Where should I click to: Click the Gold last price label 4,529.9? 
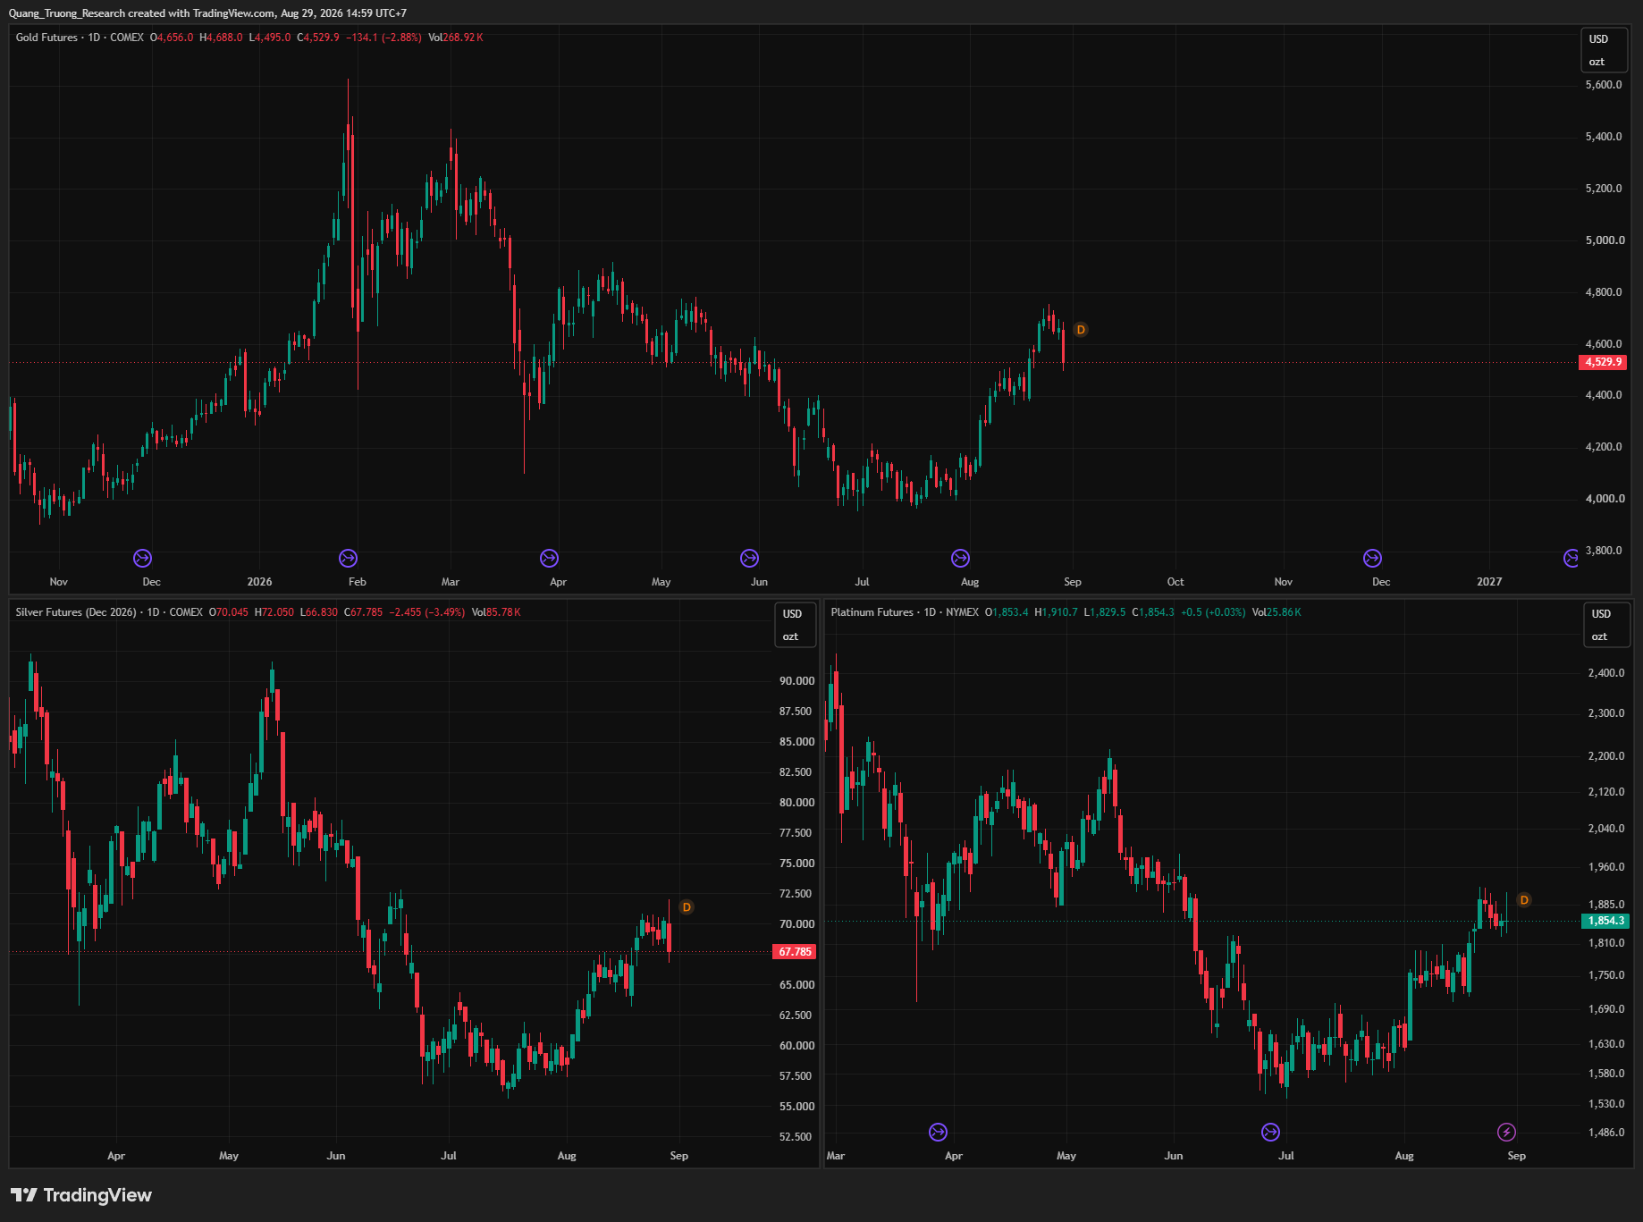click(1603, 362)
